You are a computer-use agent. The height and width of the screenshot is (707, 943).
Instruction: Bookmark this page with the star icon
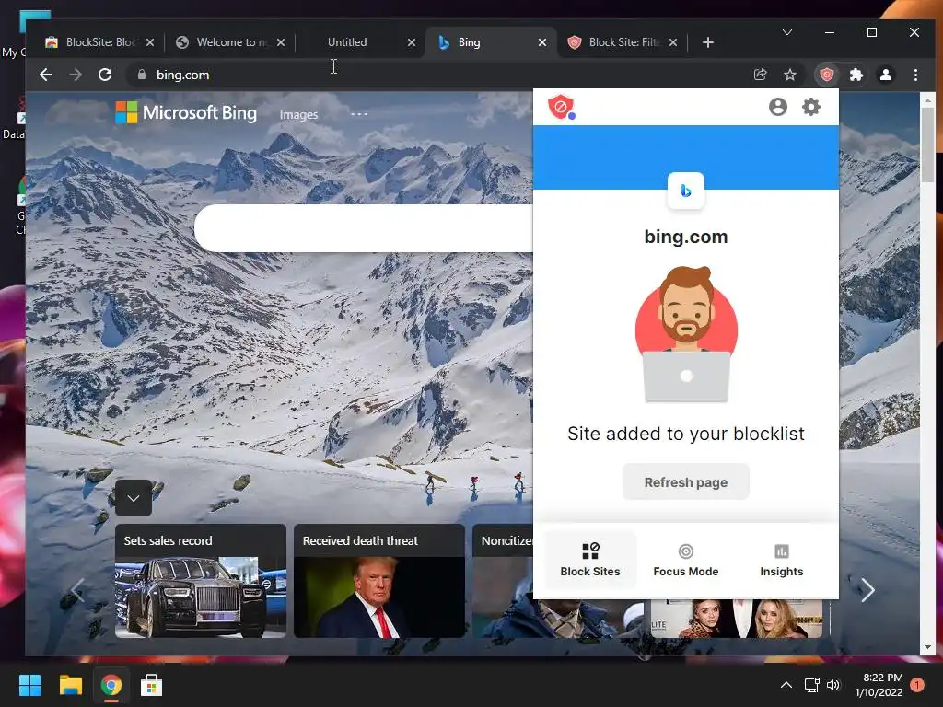click(x=789, y=75)
